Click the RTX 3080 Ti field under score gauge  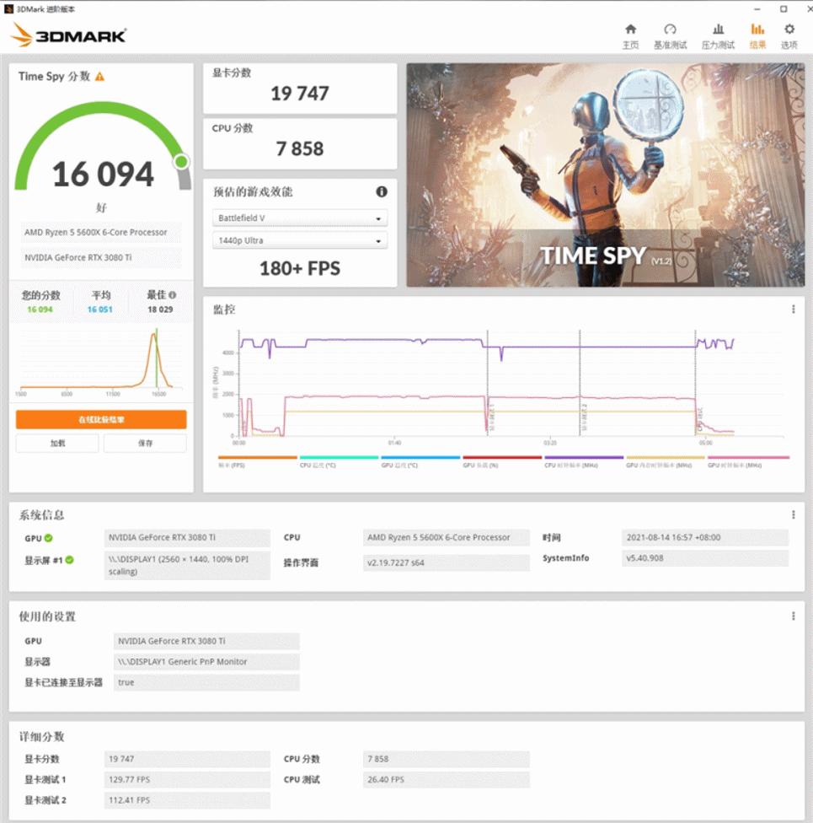click(x=101, y=257)
